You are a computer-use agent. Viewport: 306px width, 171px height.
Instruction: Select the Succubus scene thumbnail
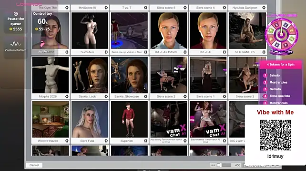pos(90,30)
